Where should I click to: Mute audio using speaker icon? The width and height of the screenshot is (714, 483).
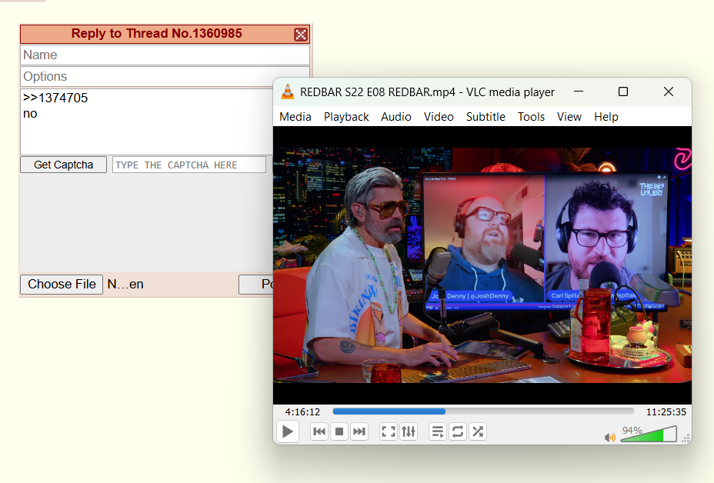[x=609, y=437]
